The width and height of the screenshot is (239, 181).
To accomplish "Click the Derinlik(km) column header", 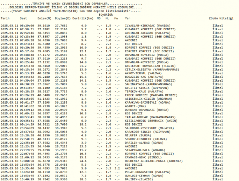I will point(83,18).
